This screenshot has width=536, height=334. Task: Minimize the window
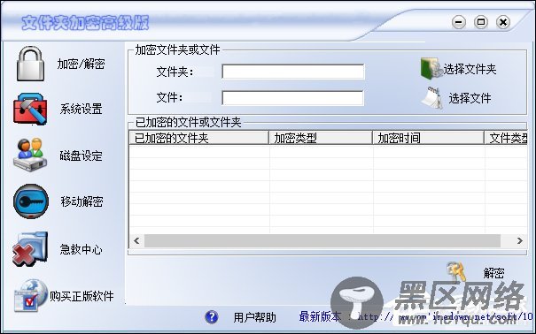[458, 22]
